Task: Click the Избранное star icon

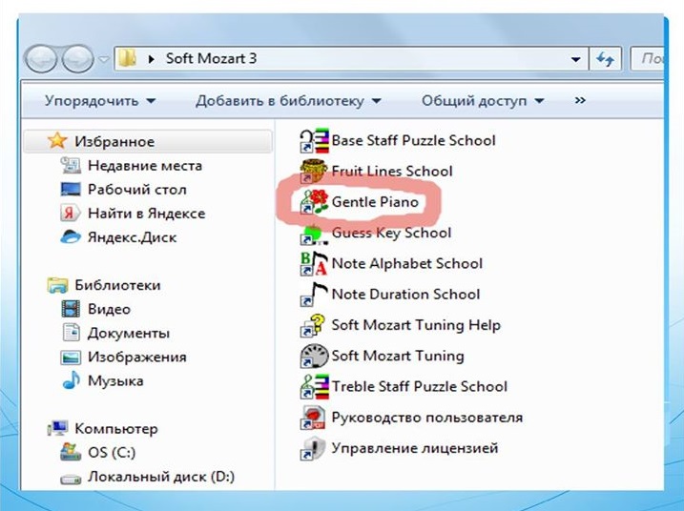Action: click(x=57, y=141)
